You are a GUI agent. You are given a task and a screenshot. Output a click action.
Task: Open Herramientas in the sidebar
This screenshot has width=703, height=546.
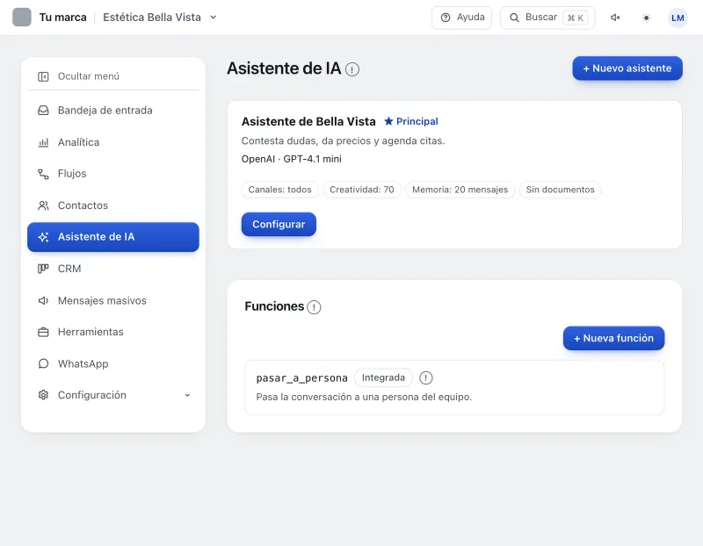(x=113, y=332)
